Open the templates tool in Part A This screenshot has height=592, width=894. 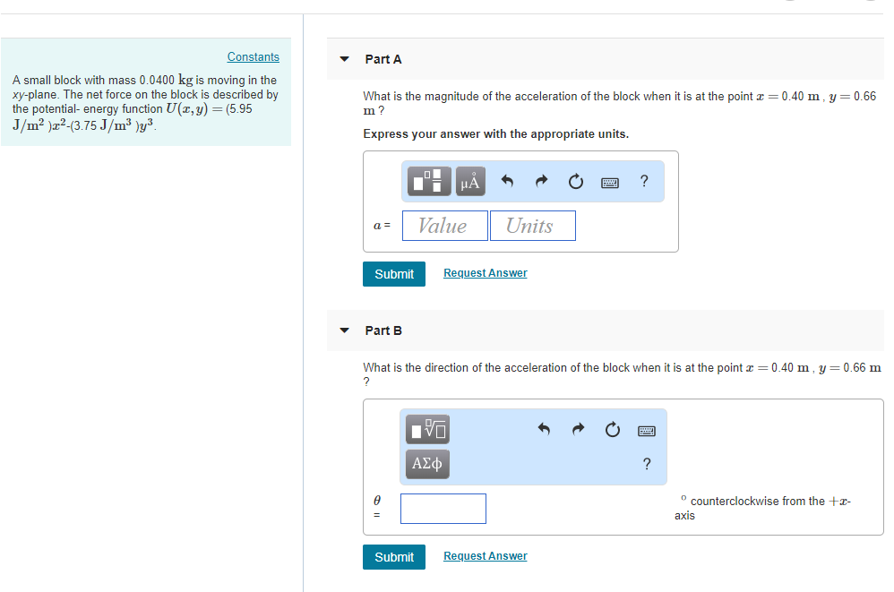(430, 182)
